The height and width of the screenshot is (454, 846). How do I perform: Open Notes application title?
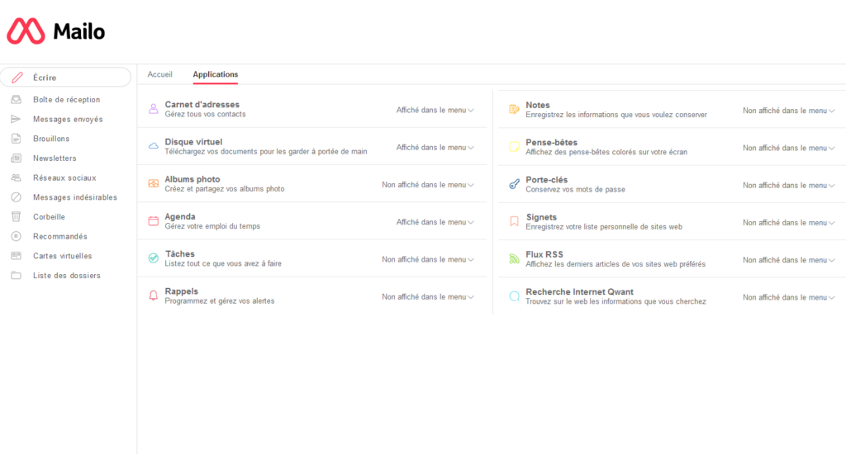point(537,105)
